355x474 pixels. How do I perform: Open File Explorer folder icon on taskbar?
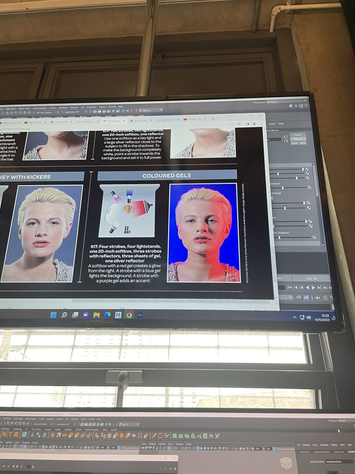coord(96,315)
